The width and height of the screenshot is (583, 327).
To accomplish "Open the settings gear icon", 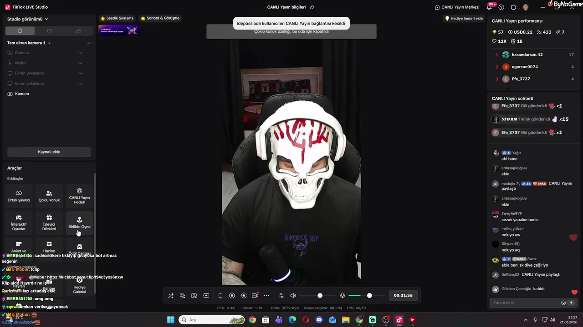I will coord(513,7).
